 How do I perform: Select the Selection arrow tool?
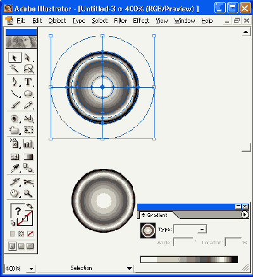[15, 58]
